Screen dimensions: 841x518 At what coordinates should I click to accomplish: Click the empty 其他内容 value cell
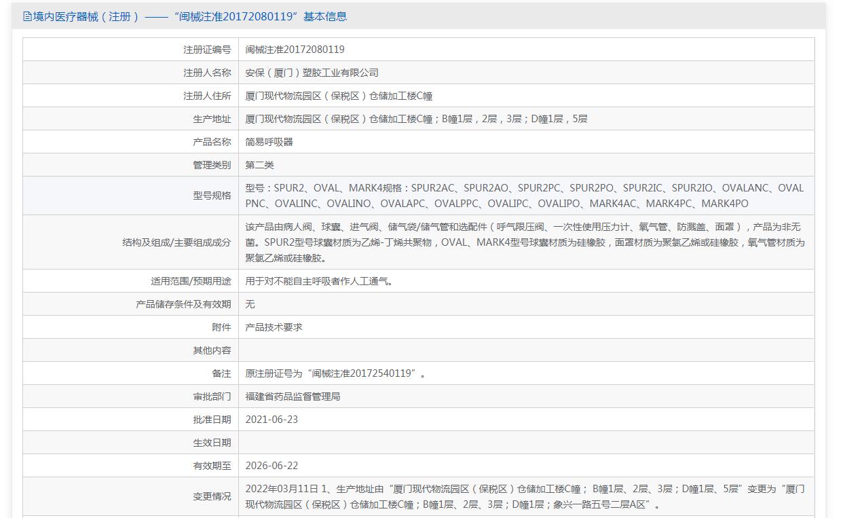(x=526, y=350)
